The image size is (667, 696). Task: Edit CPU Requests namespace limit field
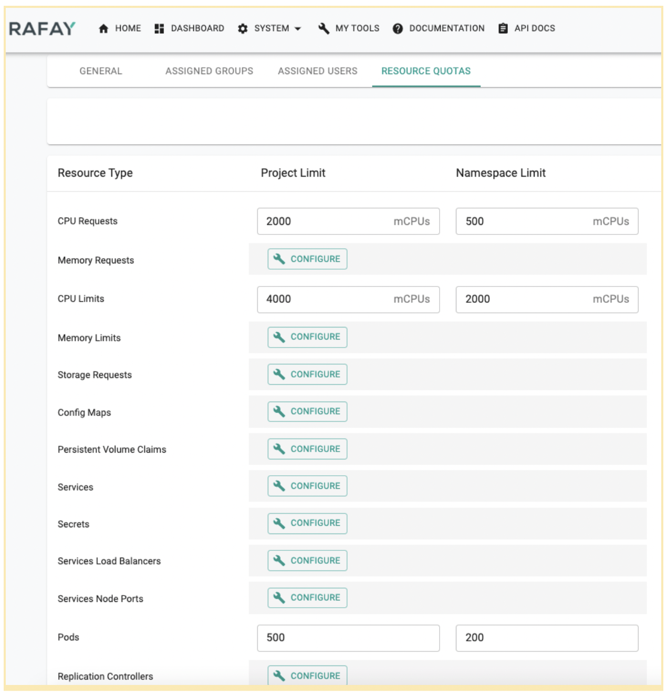coord(547,221)
